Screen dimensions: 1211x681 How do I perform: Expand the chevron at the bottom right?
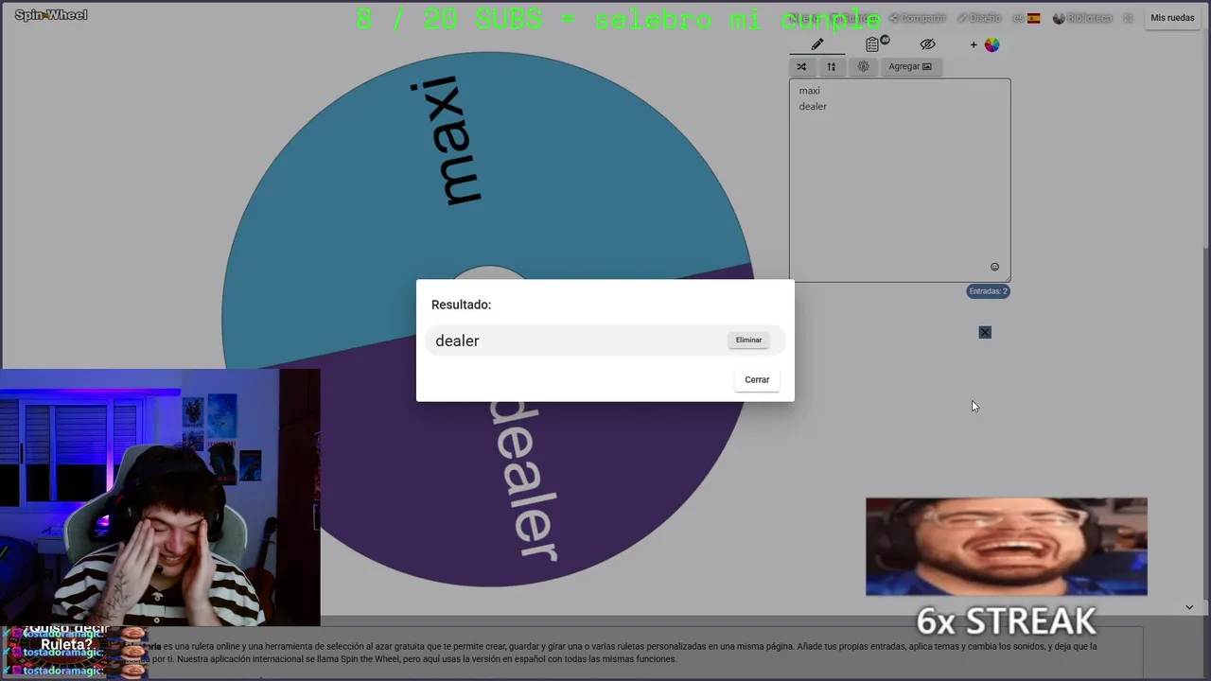click(1189, 607)
